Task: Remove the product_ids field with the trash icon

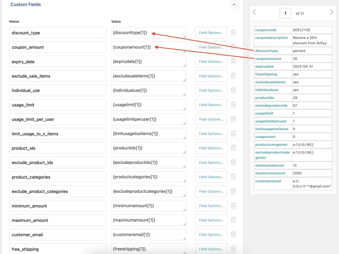Action: pyautogui.click(x=233, y=148)
